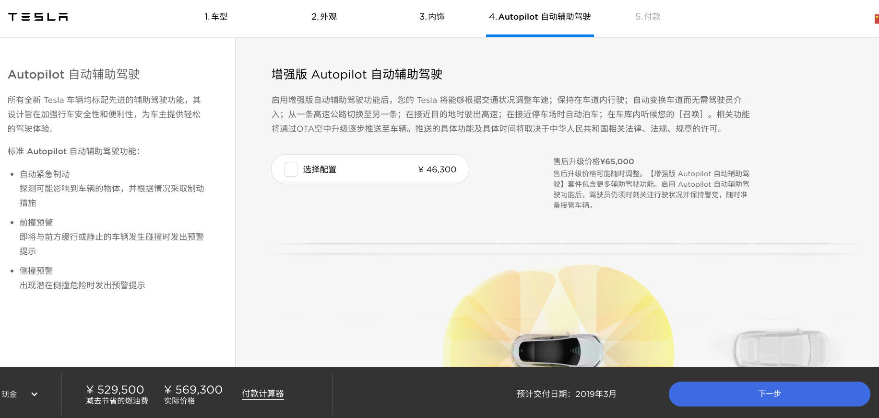This screenshot has height=418, width=879.
Task: Click the 前撞预警 feature heading
Action: point(36,223)
